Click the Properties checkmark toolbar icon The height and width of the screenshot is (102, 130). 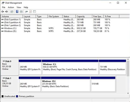[x=30, y=11]
